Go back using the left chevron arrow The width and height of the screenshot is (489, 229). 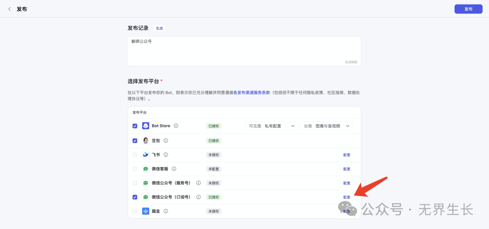[10, 9]
